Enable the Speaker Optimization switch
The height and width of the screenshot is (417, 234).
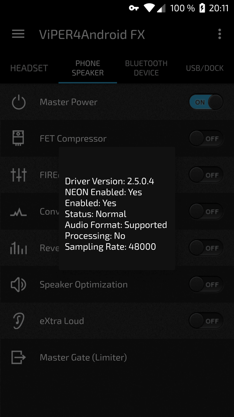[x=206, y=285]
